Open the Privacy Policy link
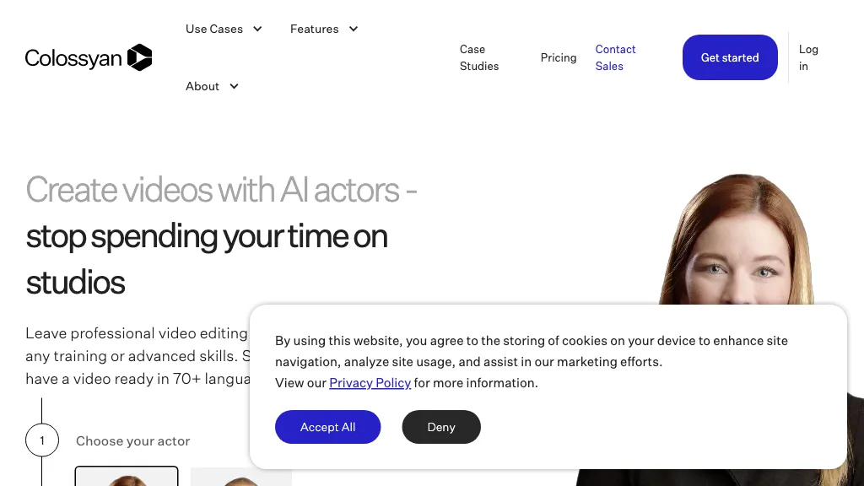Screen dimensions: 864x486 (370, 382)
